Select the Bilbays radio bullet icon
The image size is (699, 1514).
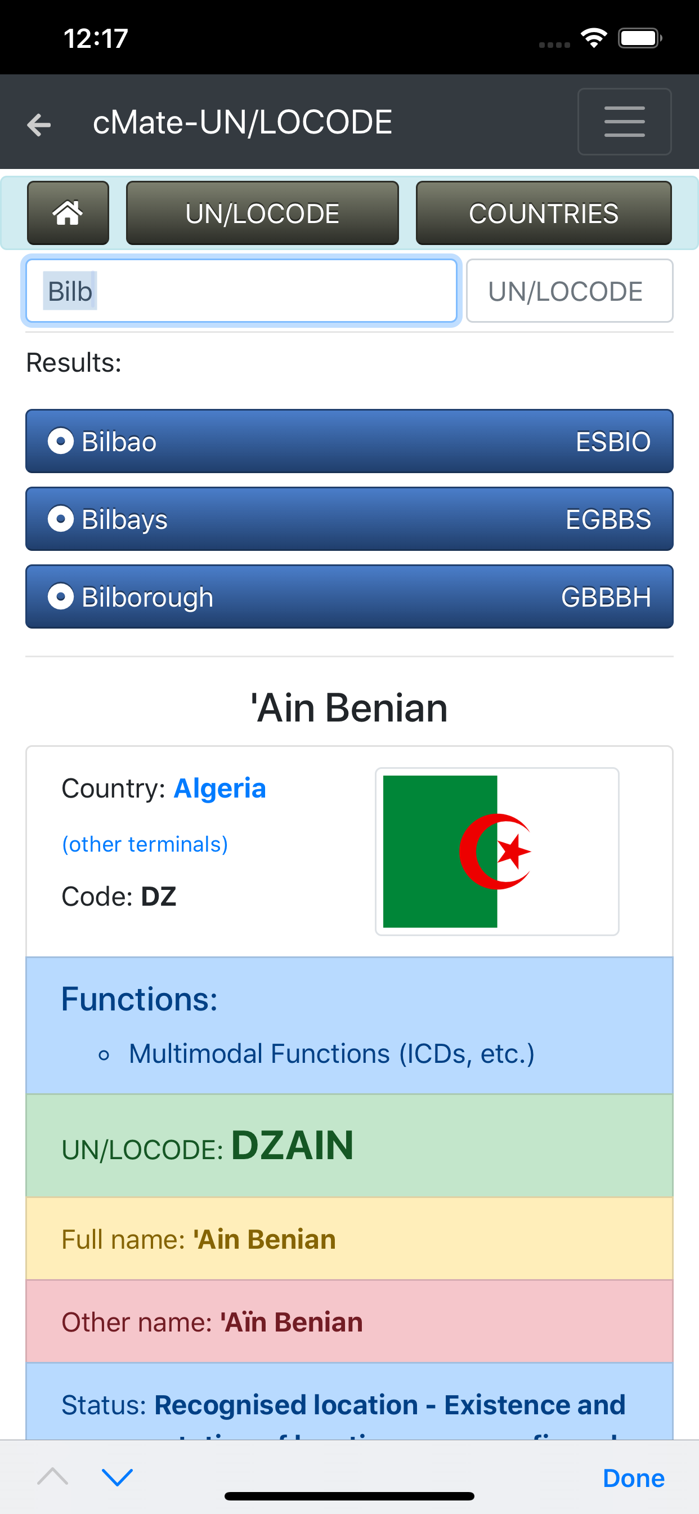61,519
